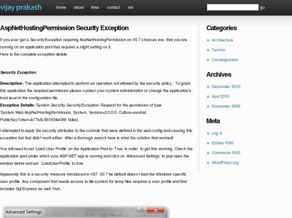Click the vijay prakash site logo
The height and width of the screenshot is (218, 292).
click(20, 8)
